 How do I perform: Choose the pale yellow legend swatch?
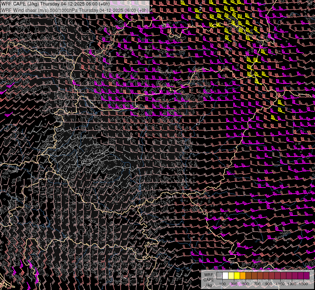tap(231, 276)
